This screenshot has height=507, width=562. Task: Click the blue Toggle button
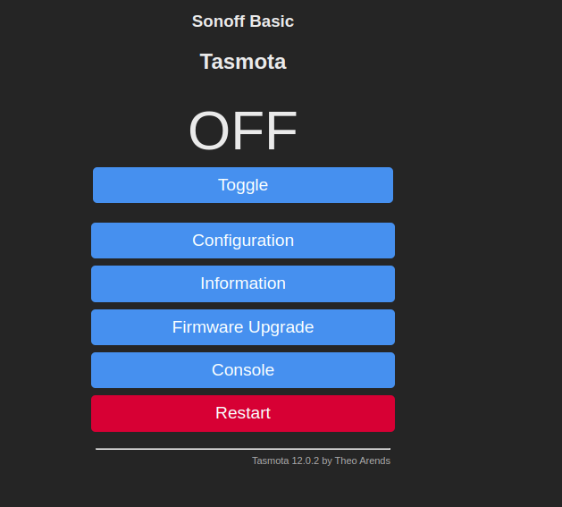tap(243, 185)
